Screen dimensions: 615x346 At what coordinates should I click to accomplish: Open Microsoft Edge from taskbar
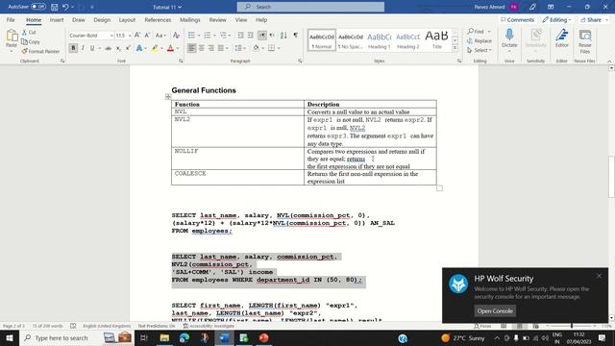(x=184, y=337)
